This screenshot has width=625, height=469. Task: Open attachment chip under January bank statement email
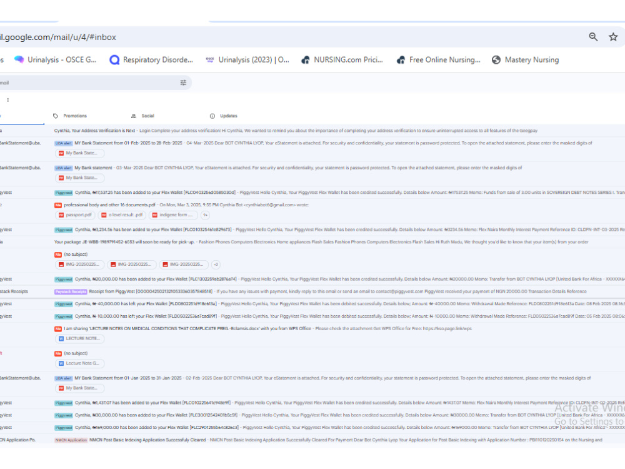(x=79, y=388)
